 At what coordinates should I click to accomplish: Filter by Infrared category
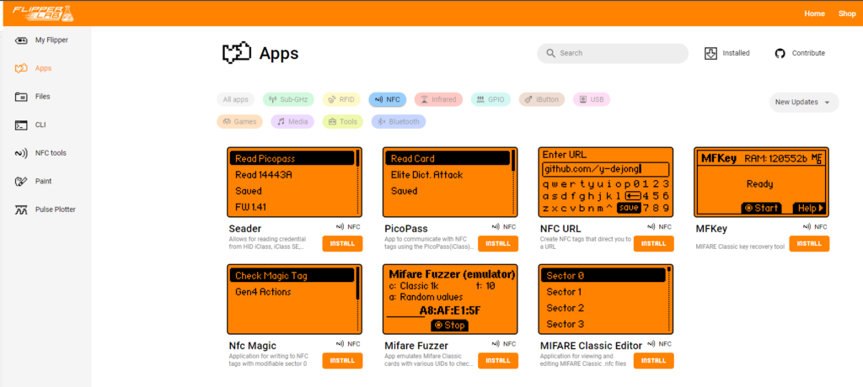[438, 99]
